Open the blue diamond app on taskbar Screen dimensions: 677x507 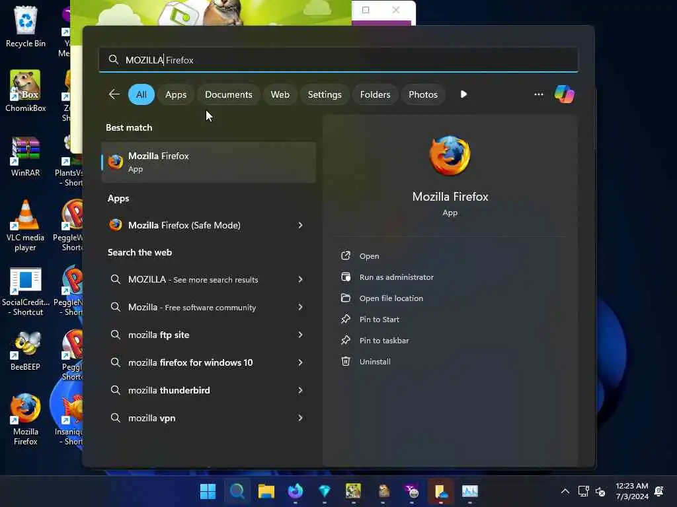tap(325, 491)
